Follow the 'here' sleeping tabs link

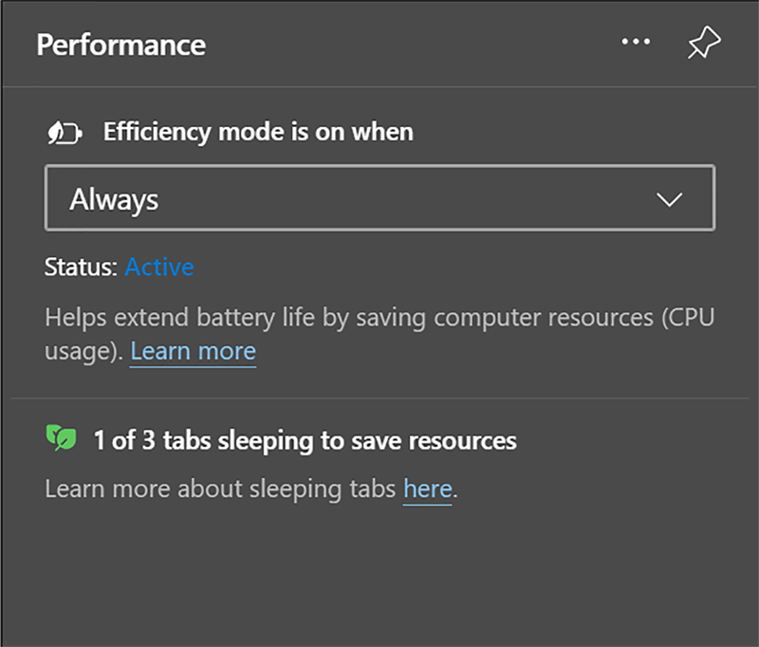coord(427,490)
